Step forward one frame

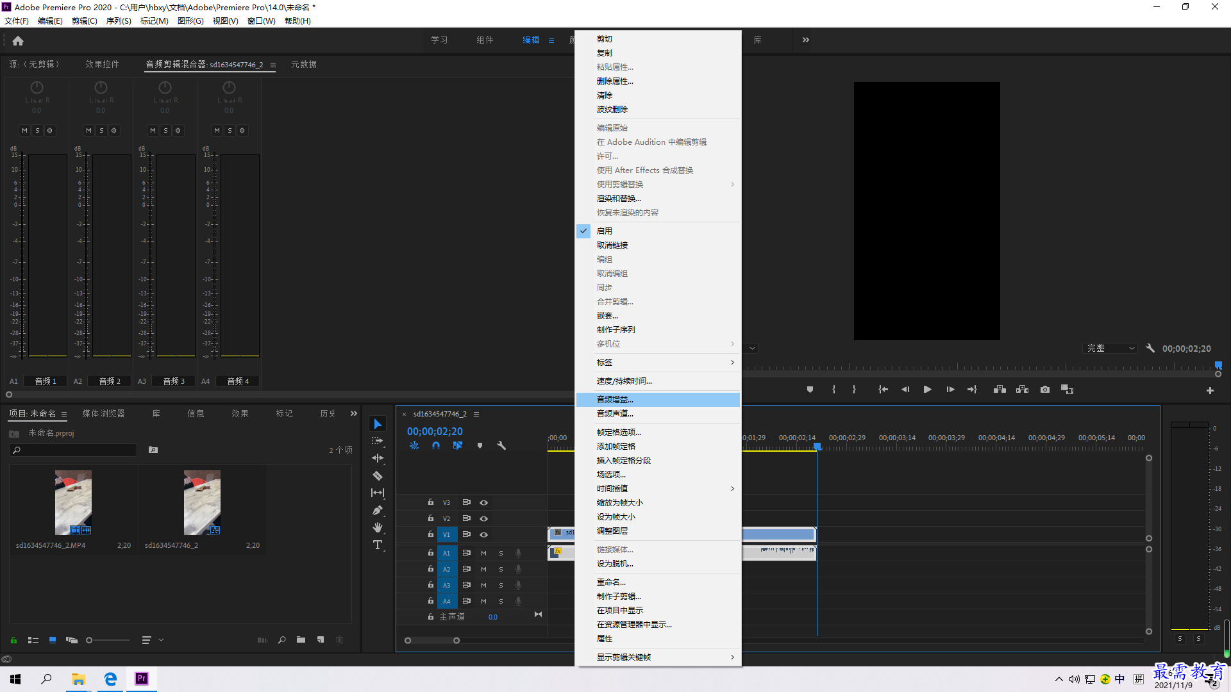click(950, 390)
